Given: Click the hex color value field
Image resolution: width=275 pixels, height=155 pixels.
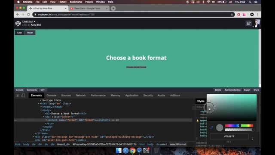Looking at the screenshot, I should point(229,136).
